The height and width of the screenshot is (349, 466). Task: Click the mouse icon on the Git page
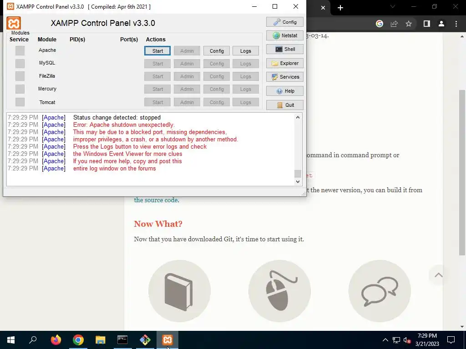(x=280, y=291)
